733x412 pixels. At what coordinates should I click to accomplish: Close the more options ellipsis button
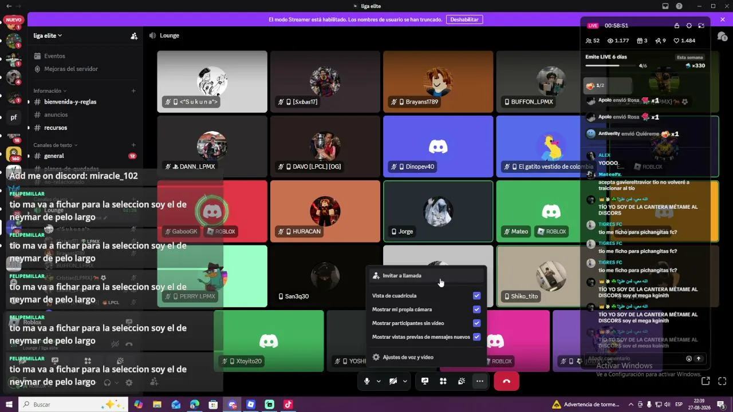tap(480, 381)
